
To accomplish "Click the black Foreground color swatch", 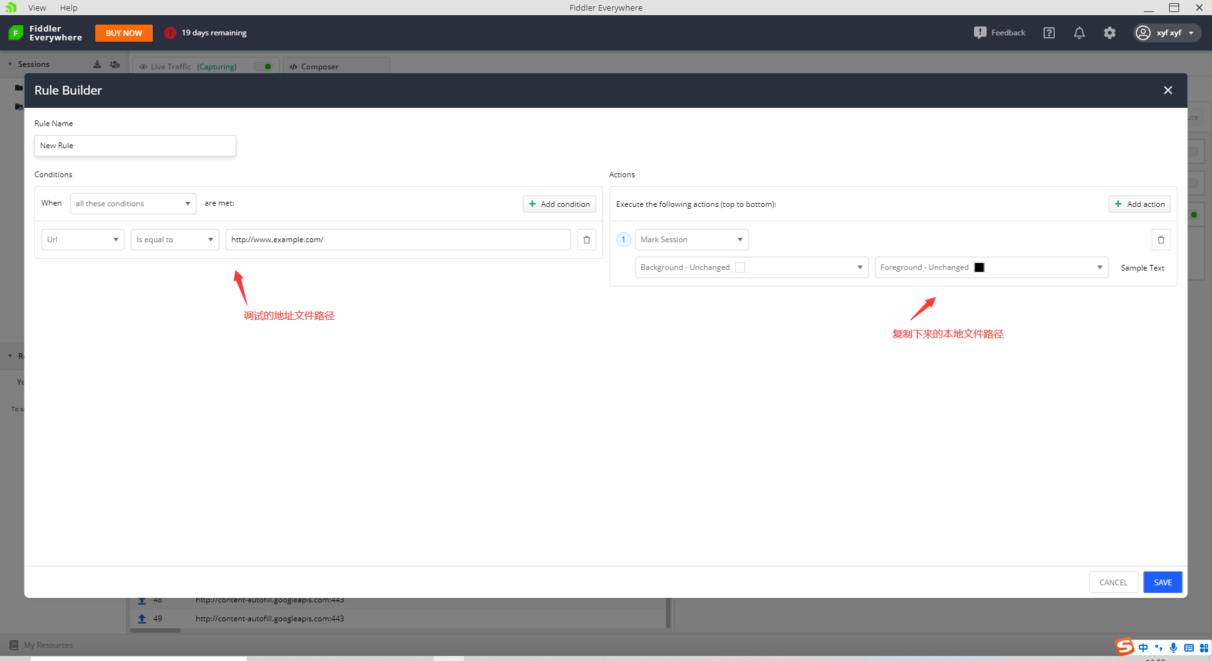I will (x=979, y=267).
